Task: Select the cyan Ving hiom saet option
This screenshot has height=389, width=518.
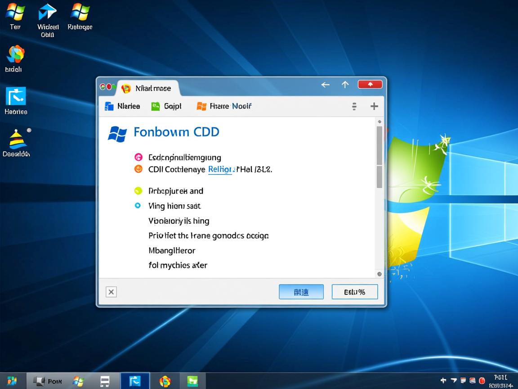Action: click(x=138, y=206)
